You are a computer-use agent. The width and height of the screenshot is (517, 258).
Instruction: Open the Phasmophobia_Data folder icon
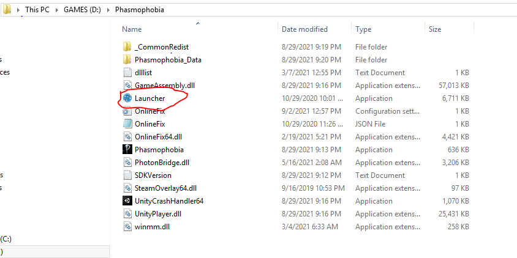127,60
